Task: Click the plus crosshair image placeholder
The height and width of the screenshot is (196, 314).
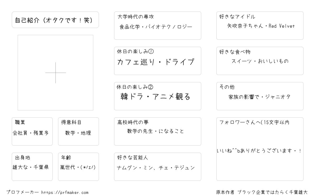Action: pyautogui.click(x=55, y=73)
